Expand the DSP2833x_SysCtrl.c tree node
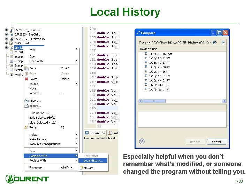Viewport: 251px width, 188px height. (6, 34)
